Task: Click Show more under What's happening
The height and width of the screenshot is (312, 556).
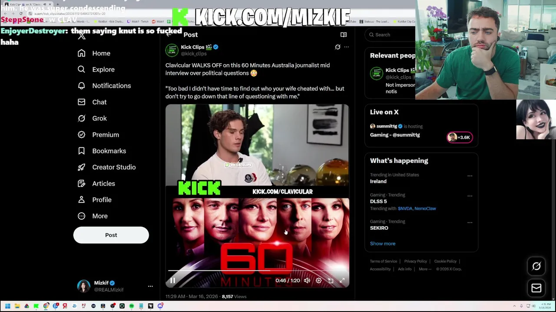Action: tap(383, 244)
